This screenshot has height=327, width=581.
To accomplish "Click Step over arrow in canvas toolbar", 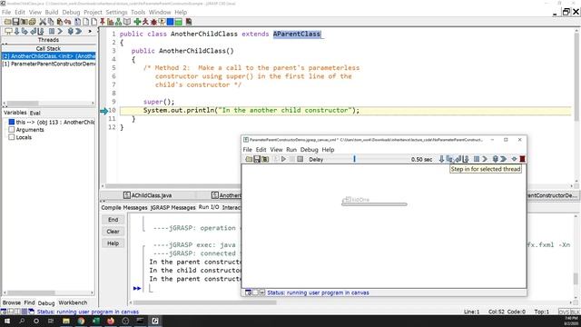I will [x=441, y=159].
